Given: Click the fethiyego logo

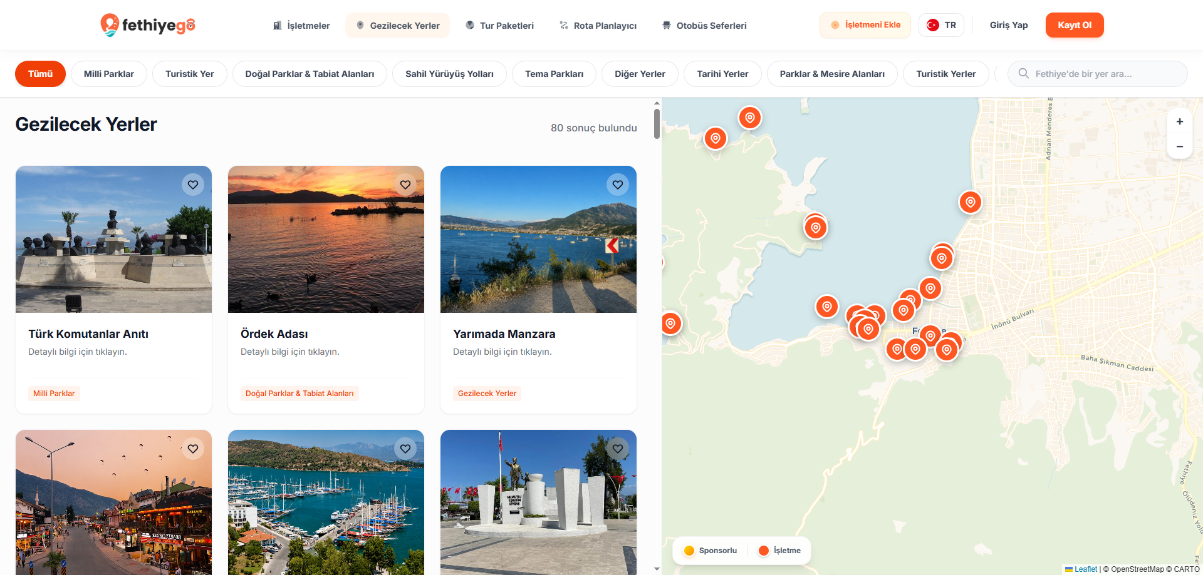Looking at the screenshot, I should click(148, 25).
